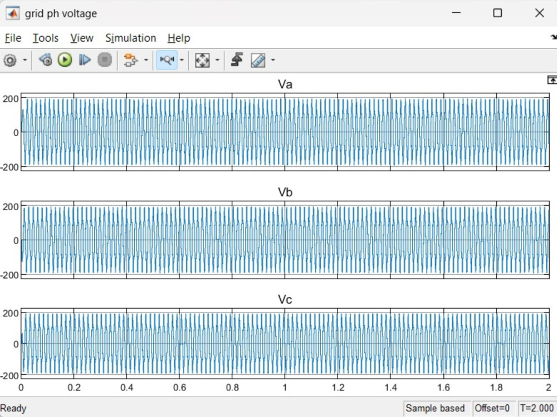Click the Vb plot title
The width and height of the screenshot is (557, 417).
(x=285, y=192)
